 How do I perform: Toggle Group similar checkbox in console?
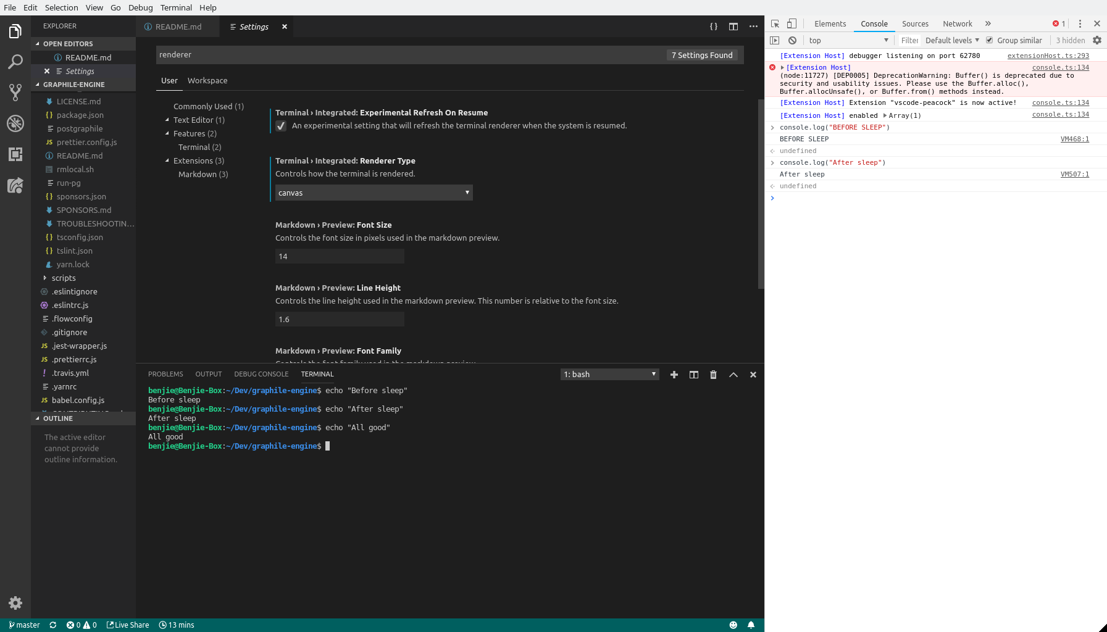click(x=990, y=40)
